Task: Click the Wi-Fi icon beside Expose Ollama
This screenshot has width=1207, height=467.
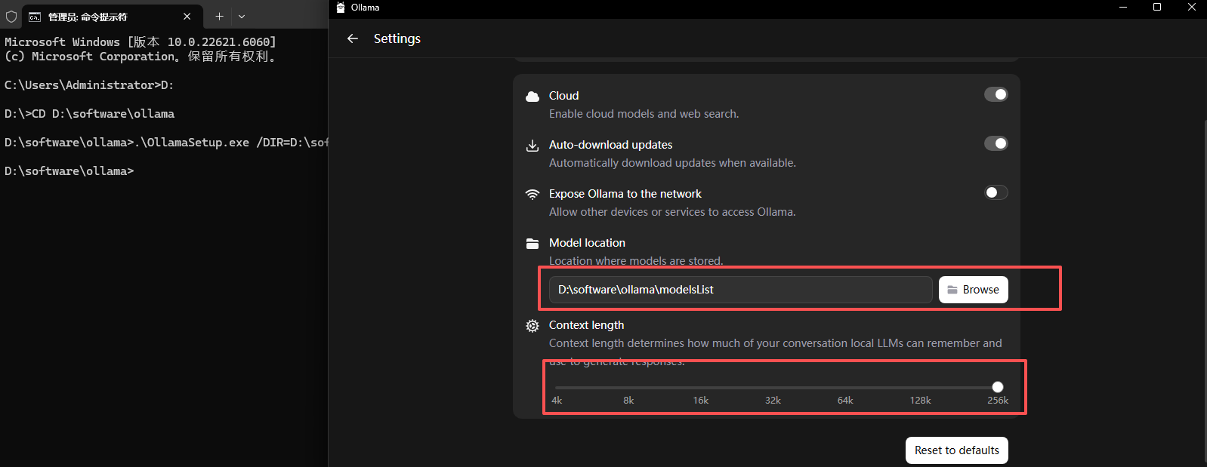Action: point(532,195)
